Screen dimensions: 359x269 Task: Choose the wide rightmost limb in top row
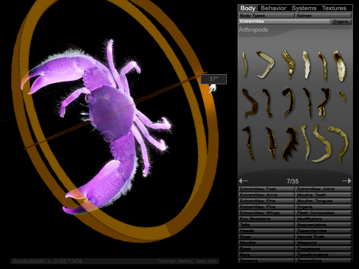[339, 66]
